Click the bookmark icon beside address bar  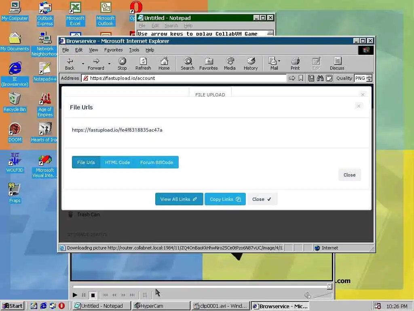(301, 78)
